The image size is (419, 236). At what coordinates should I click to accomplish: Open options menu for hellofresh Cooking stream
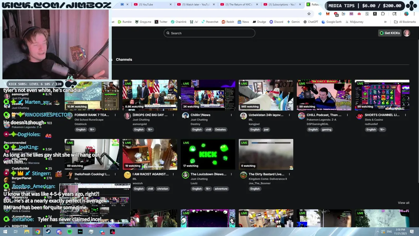pos(115,174)
